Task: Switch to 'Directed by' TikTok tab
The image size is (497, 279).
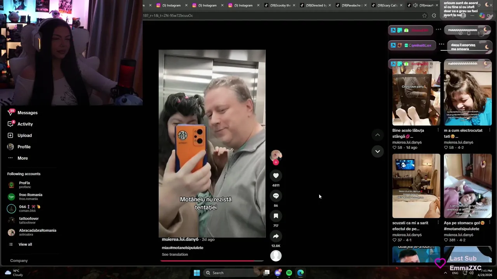Action: pos(315,5)
